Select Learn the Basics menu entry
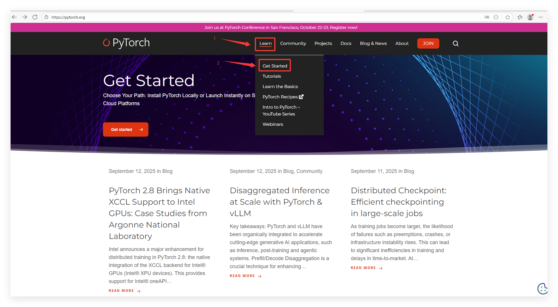 [280, 86]
